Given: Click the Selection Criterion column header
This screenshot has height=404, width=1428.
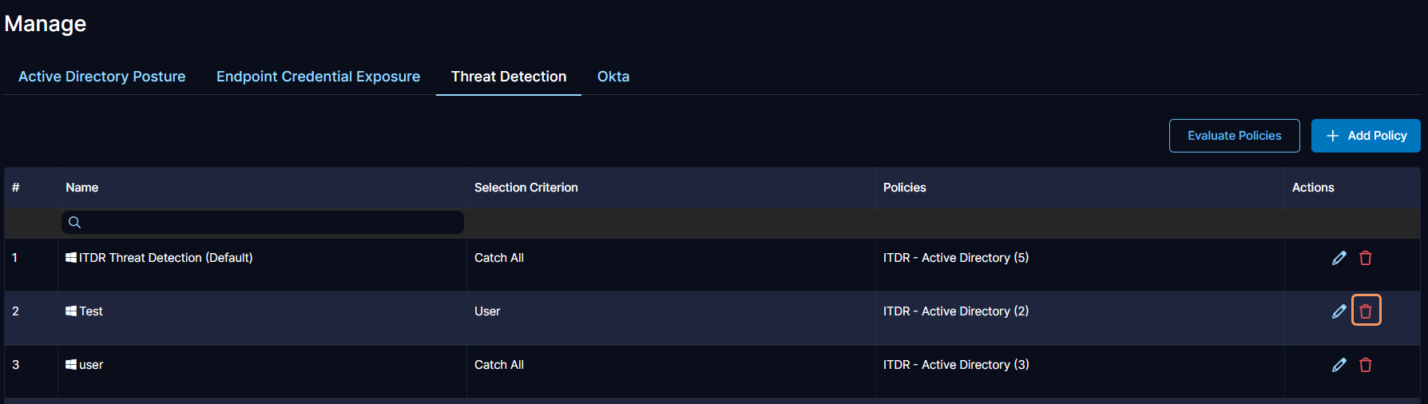Looking at the screenshot, I should 526,188.
